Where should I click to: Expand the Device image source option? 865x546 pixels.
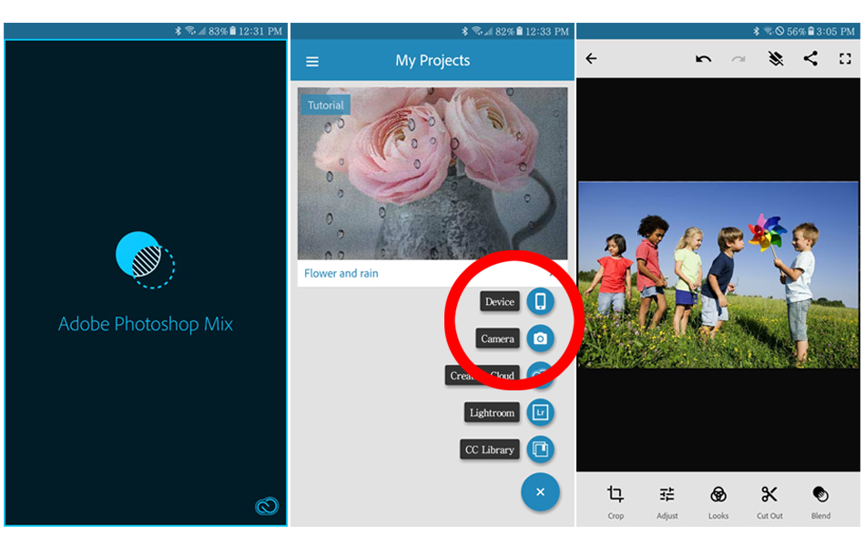click(540, 301)
